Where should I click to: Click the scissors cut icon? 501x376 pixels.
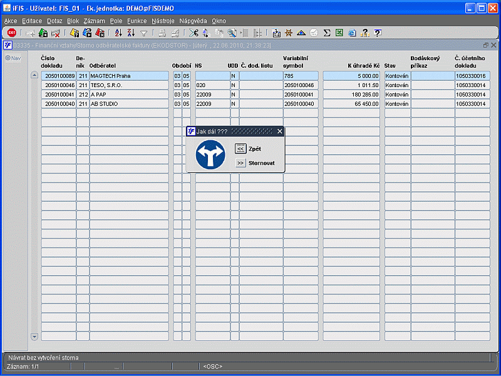coord(194,33)
